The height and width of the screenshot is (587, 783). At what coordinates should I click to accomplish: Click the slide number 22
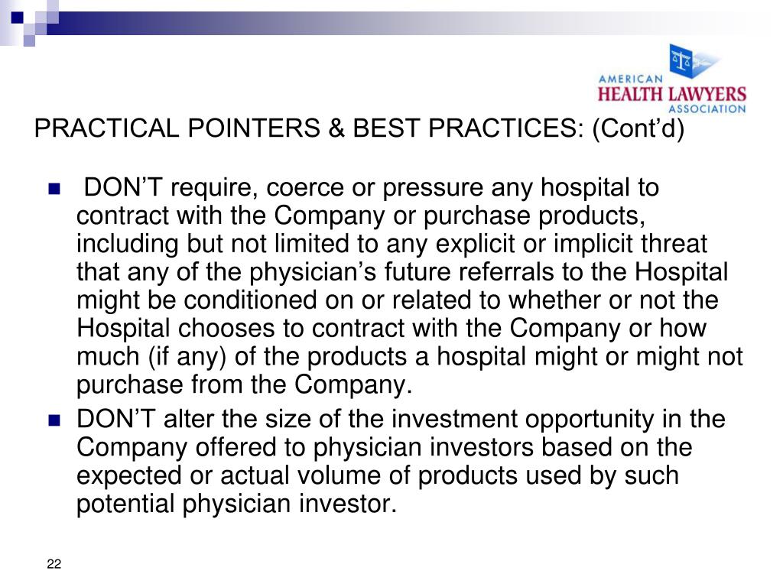point(54,564)
